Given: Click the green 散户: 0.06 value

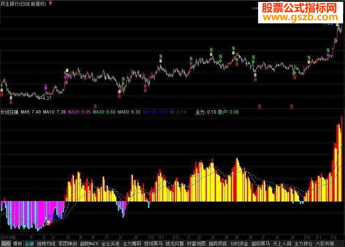Looking at the screenshot, I should [x=228, y=112].
